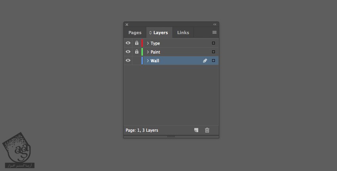Screen dimensions: 337x171
Task: Click the pen icon on Wall layer
Action: click(x=205, y=61)
